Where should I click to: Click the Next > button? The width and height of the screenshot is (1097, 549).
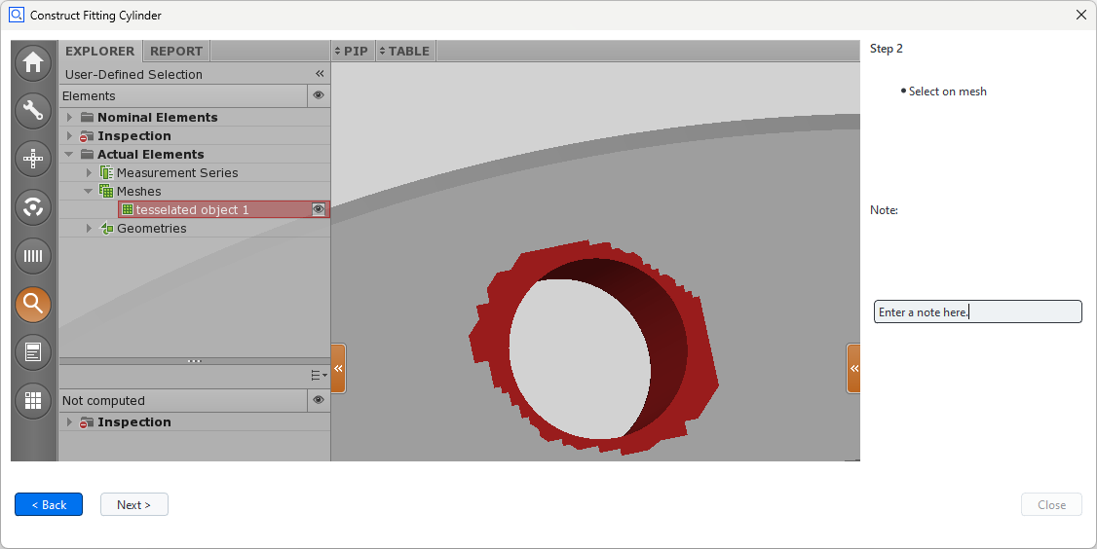click(133, 504)
